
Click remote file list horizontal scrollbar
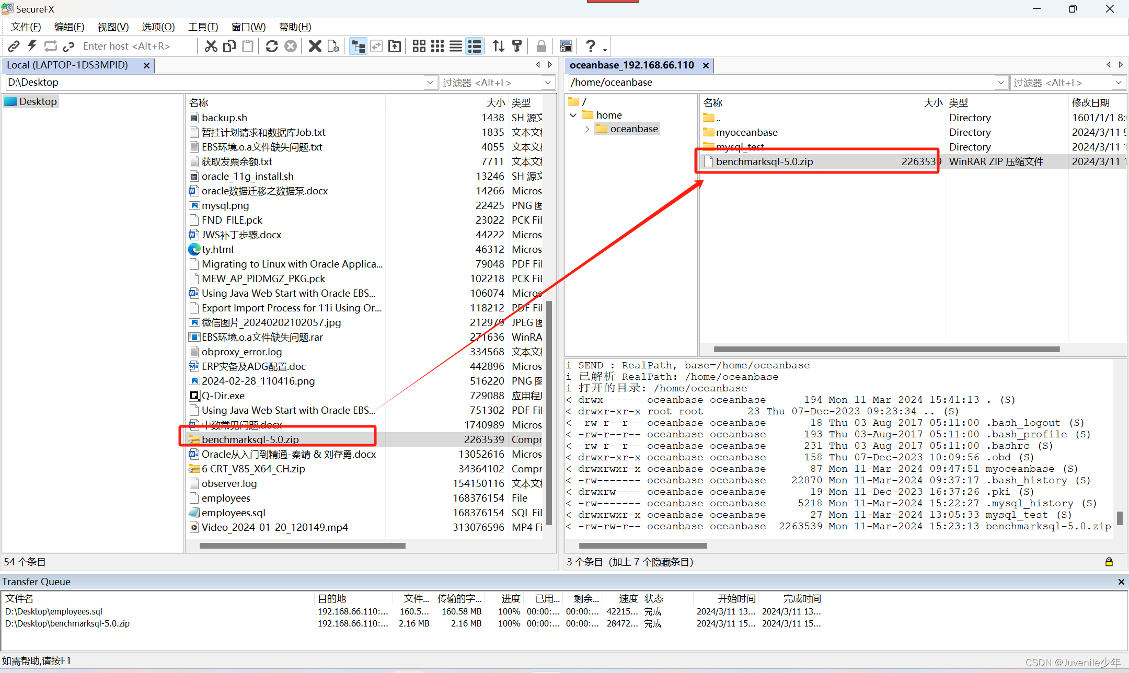tap(886, 350)
